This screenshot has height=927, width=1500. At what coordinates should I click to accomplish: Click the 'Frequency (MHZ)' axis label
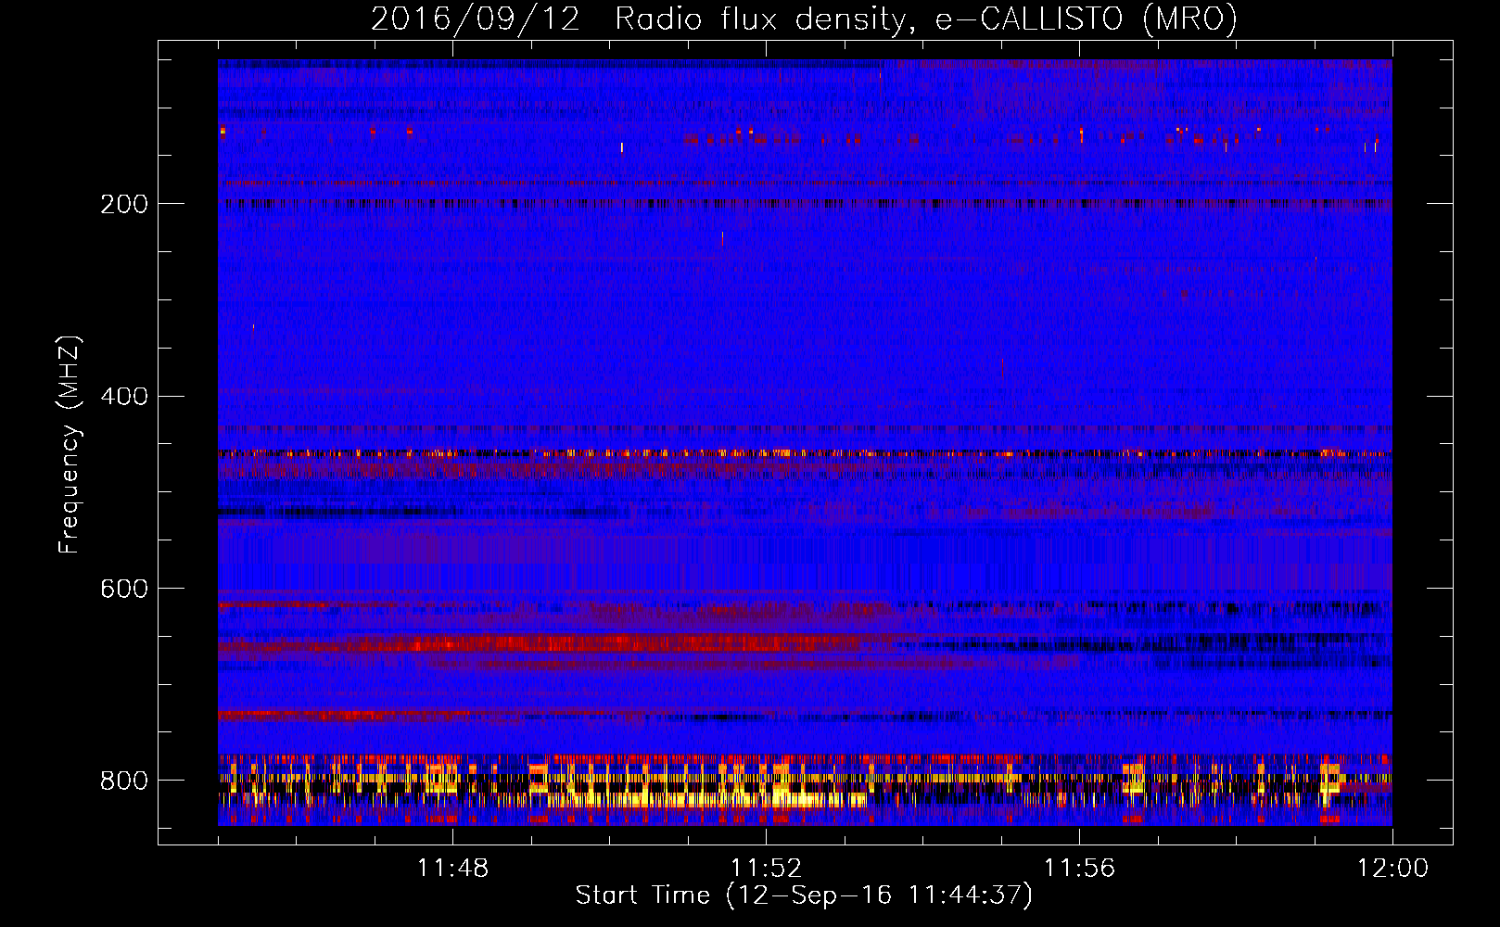pyautogui.click(x=70, y=444)
